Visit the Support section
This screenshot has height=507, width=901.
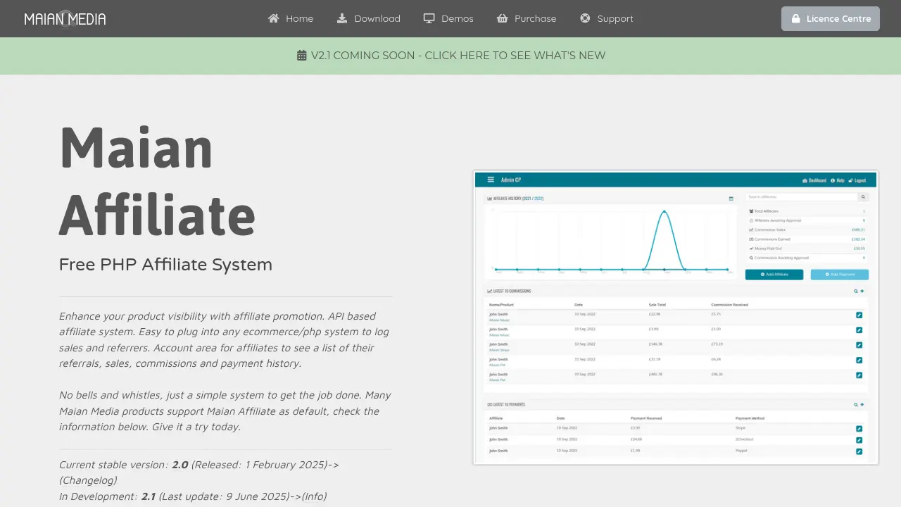[x=607, y=18]
